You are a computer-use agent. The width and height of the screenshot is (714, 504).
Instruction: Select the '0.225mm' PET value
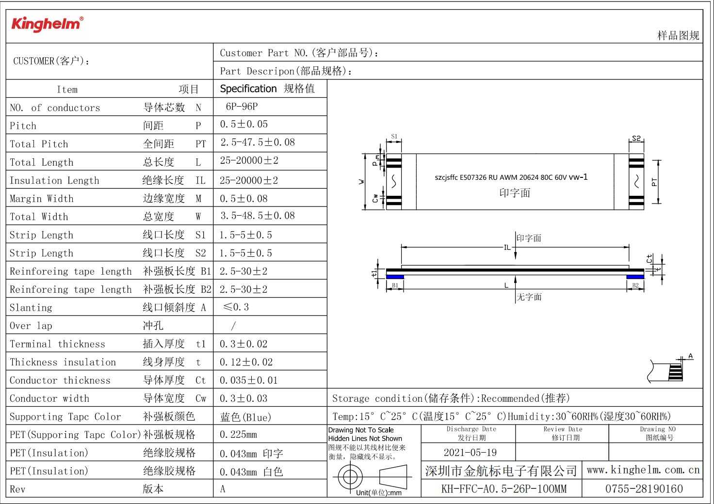238,435
